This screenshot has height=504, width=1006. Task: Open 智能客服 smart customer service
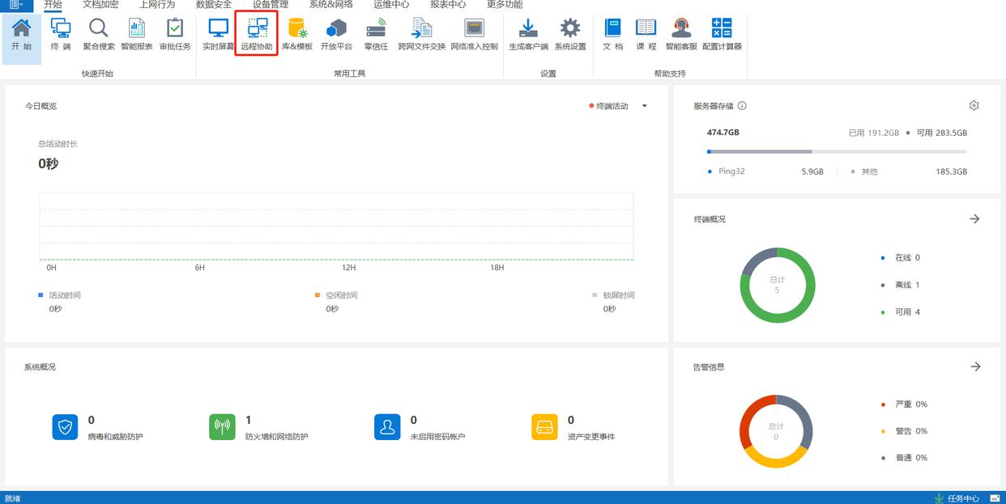(x=681, y=33)
